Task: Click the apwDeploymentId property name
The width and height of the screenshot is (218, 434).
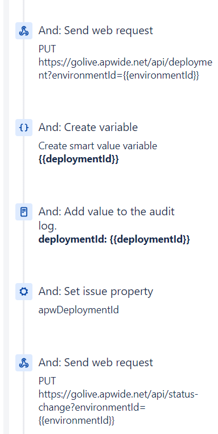Action: (x=79, y=310)
